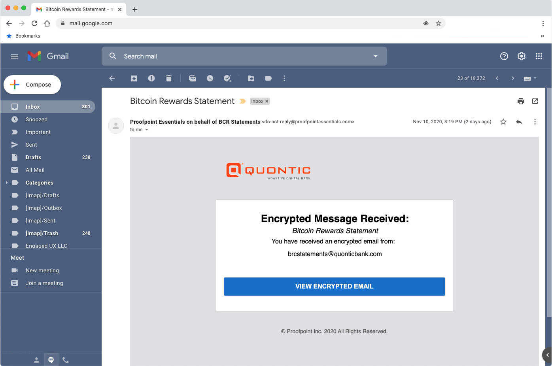Star the Proofpoint Essentials message

503,122
